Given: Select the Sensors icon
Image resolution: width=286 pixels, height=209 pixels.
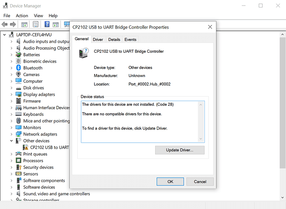Looking at the screenshot, I should [18, 173].
